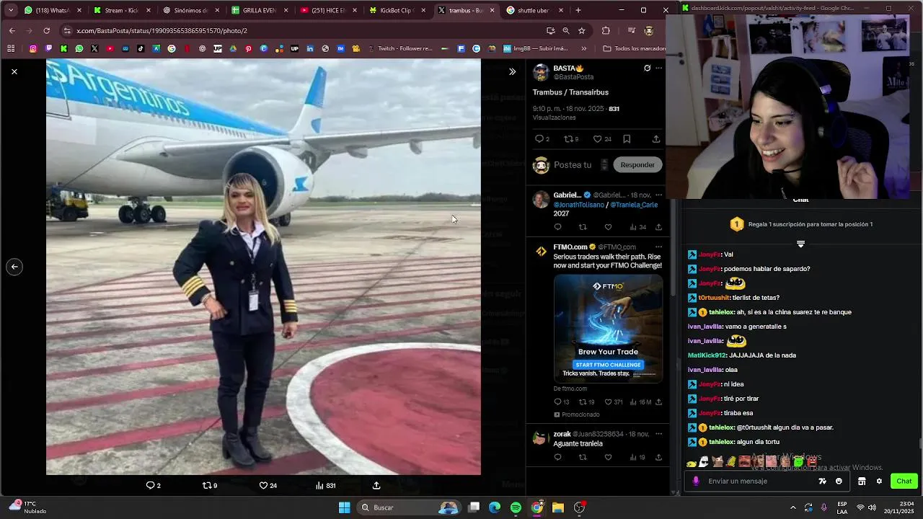This screenshot has width=923, height=519.
Task: Repost Gabriel's reply
Action: click(583, 227)
